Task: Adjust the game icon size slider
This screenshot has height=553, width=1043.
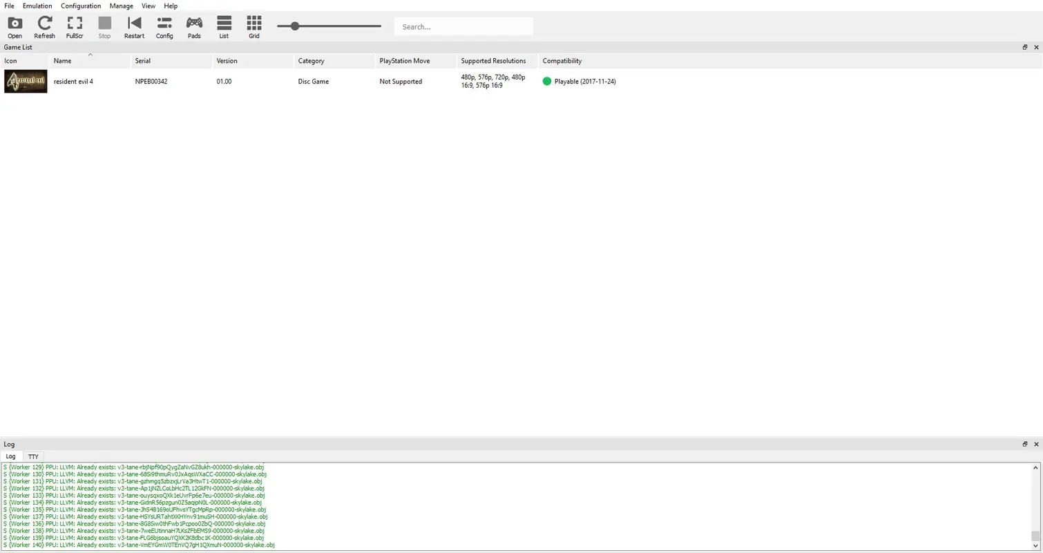Action: (x=295, y=26)
